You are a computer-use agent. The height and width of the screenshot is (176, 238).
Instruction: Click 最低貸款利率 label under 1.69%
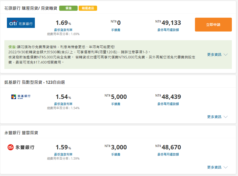point(63,30)
